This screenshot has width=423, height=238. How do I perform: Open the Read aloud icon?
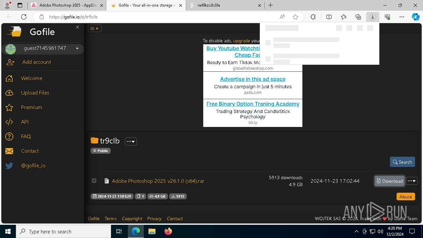click(x=282, y=17)
